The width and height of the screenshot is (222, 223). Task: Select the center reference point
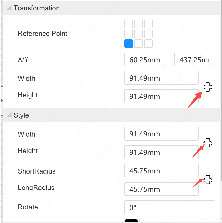click(138, 34)
